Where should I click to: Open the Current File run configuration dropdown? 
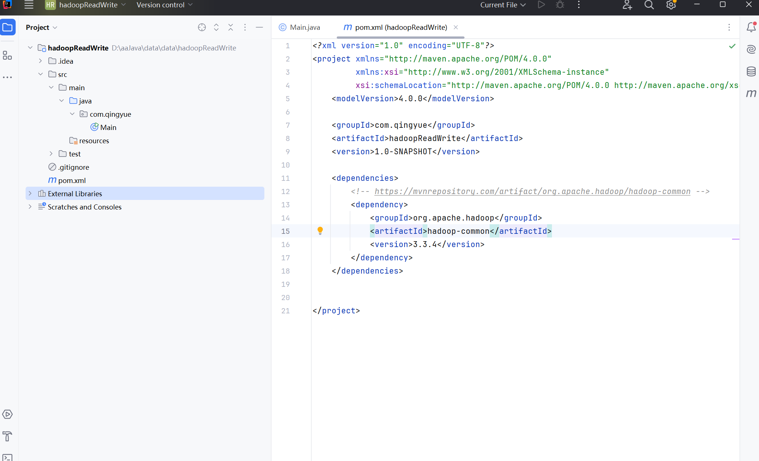click(x=503, y=5)
